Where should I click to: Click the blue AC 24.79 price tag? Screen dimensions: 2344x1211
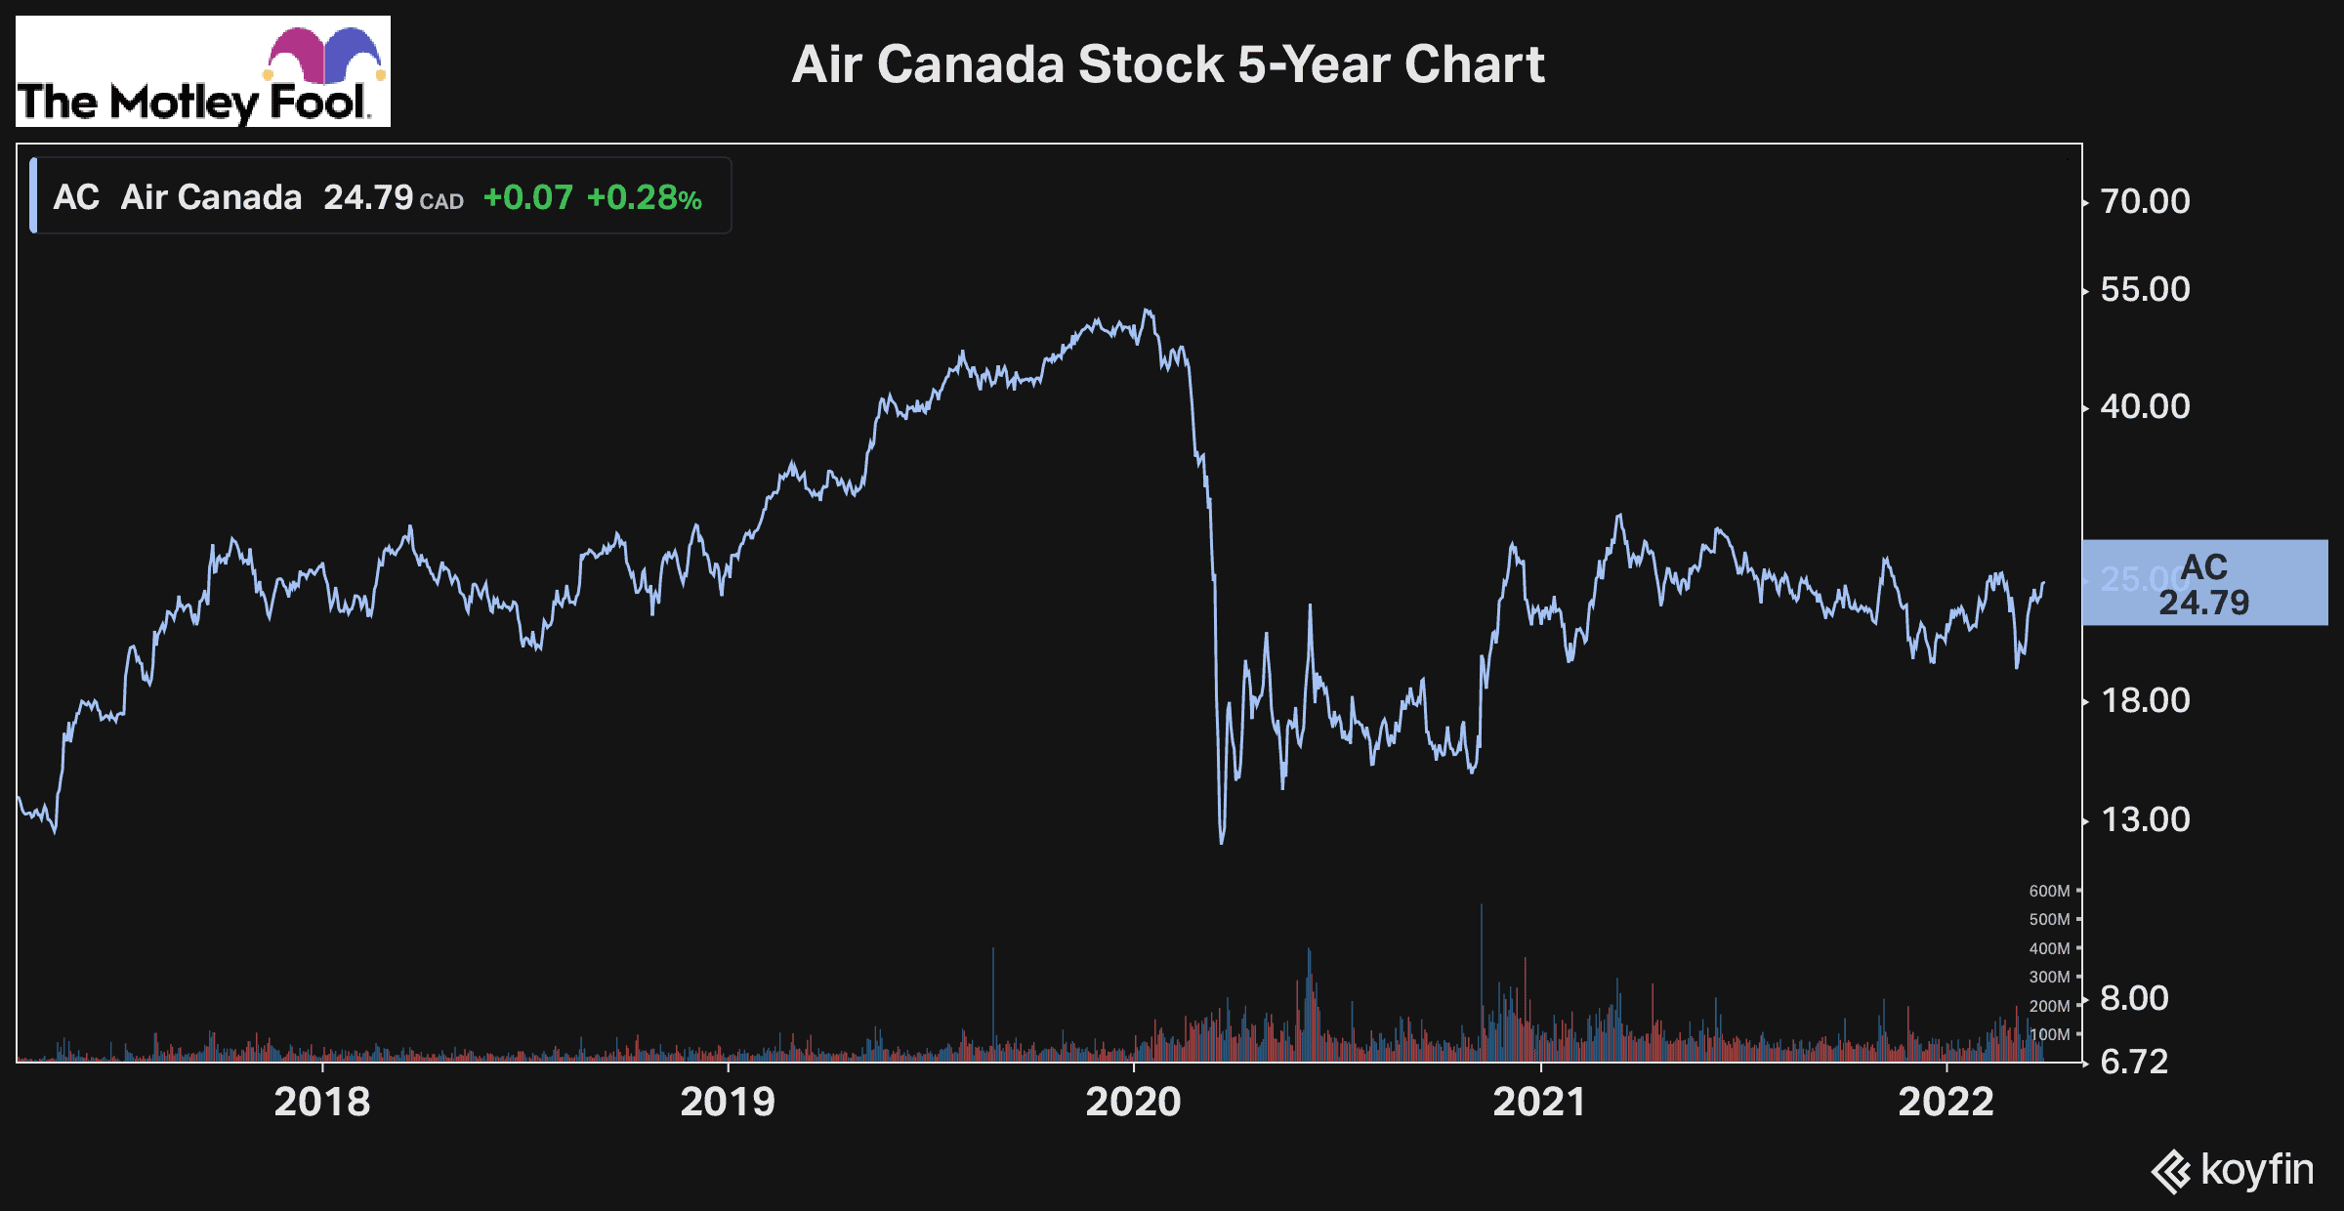point(2204,583)
